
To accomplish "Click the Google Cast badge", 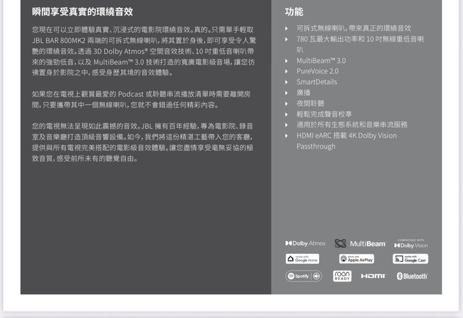I will [x=410, y=259].
